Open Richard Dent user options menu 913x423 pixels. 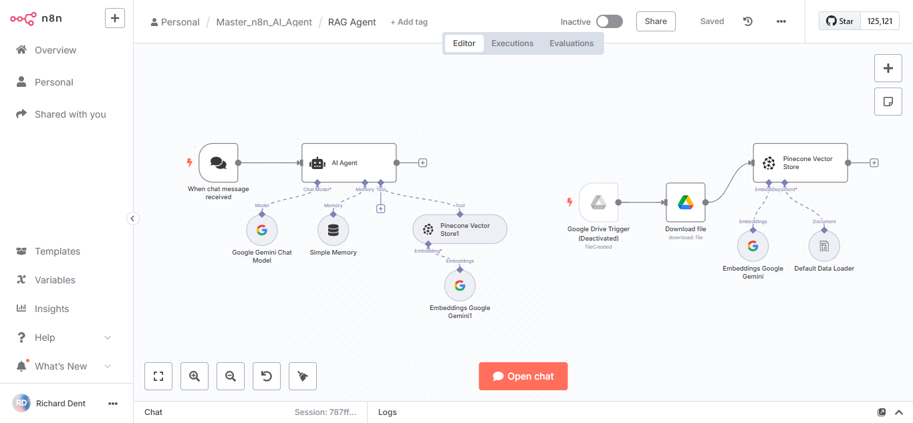point(113,404)
